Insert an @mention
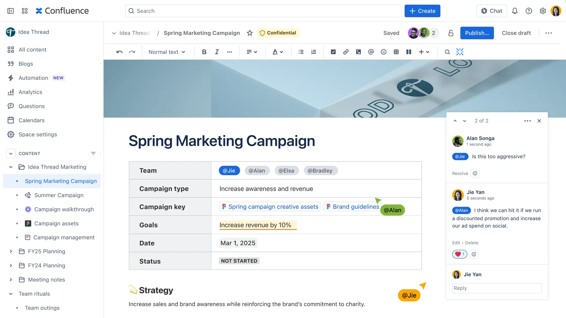 [371, 52]
